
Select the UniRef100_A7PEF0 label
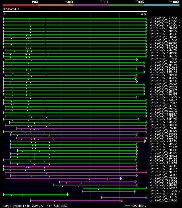pyautogui.click(x=163, y=116)
